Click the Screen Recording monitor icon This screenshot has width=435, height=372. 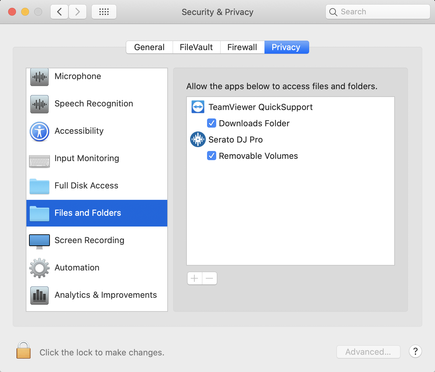[x=39, y=241]
